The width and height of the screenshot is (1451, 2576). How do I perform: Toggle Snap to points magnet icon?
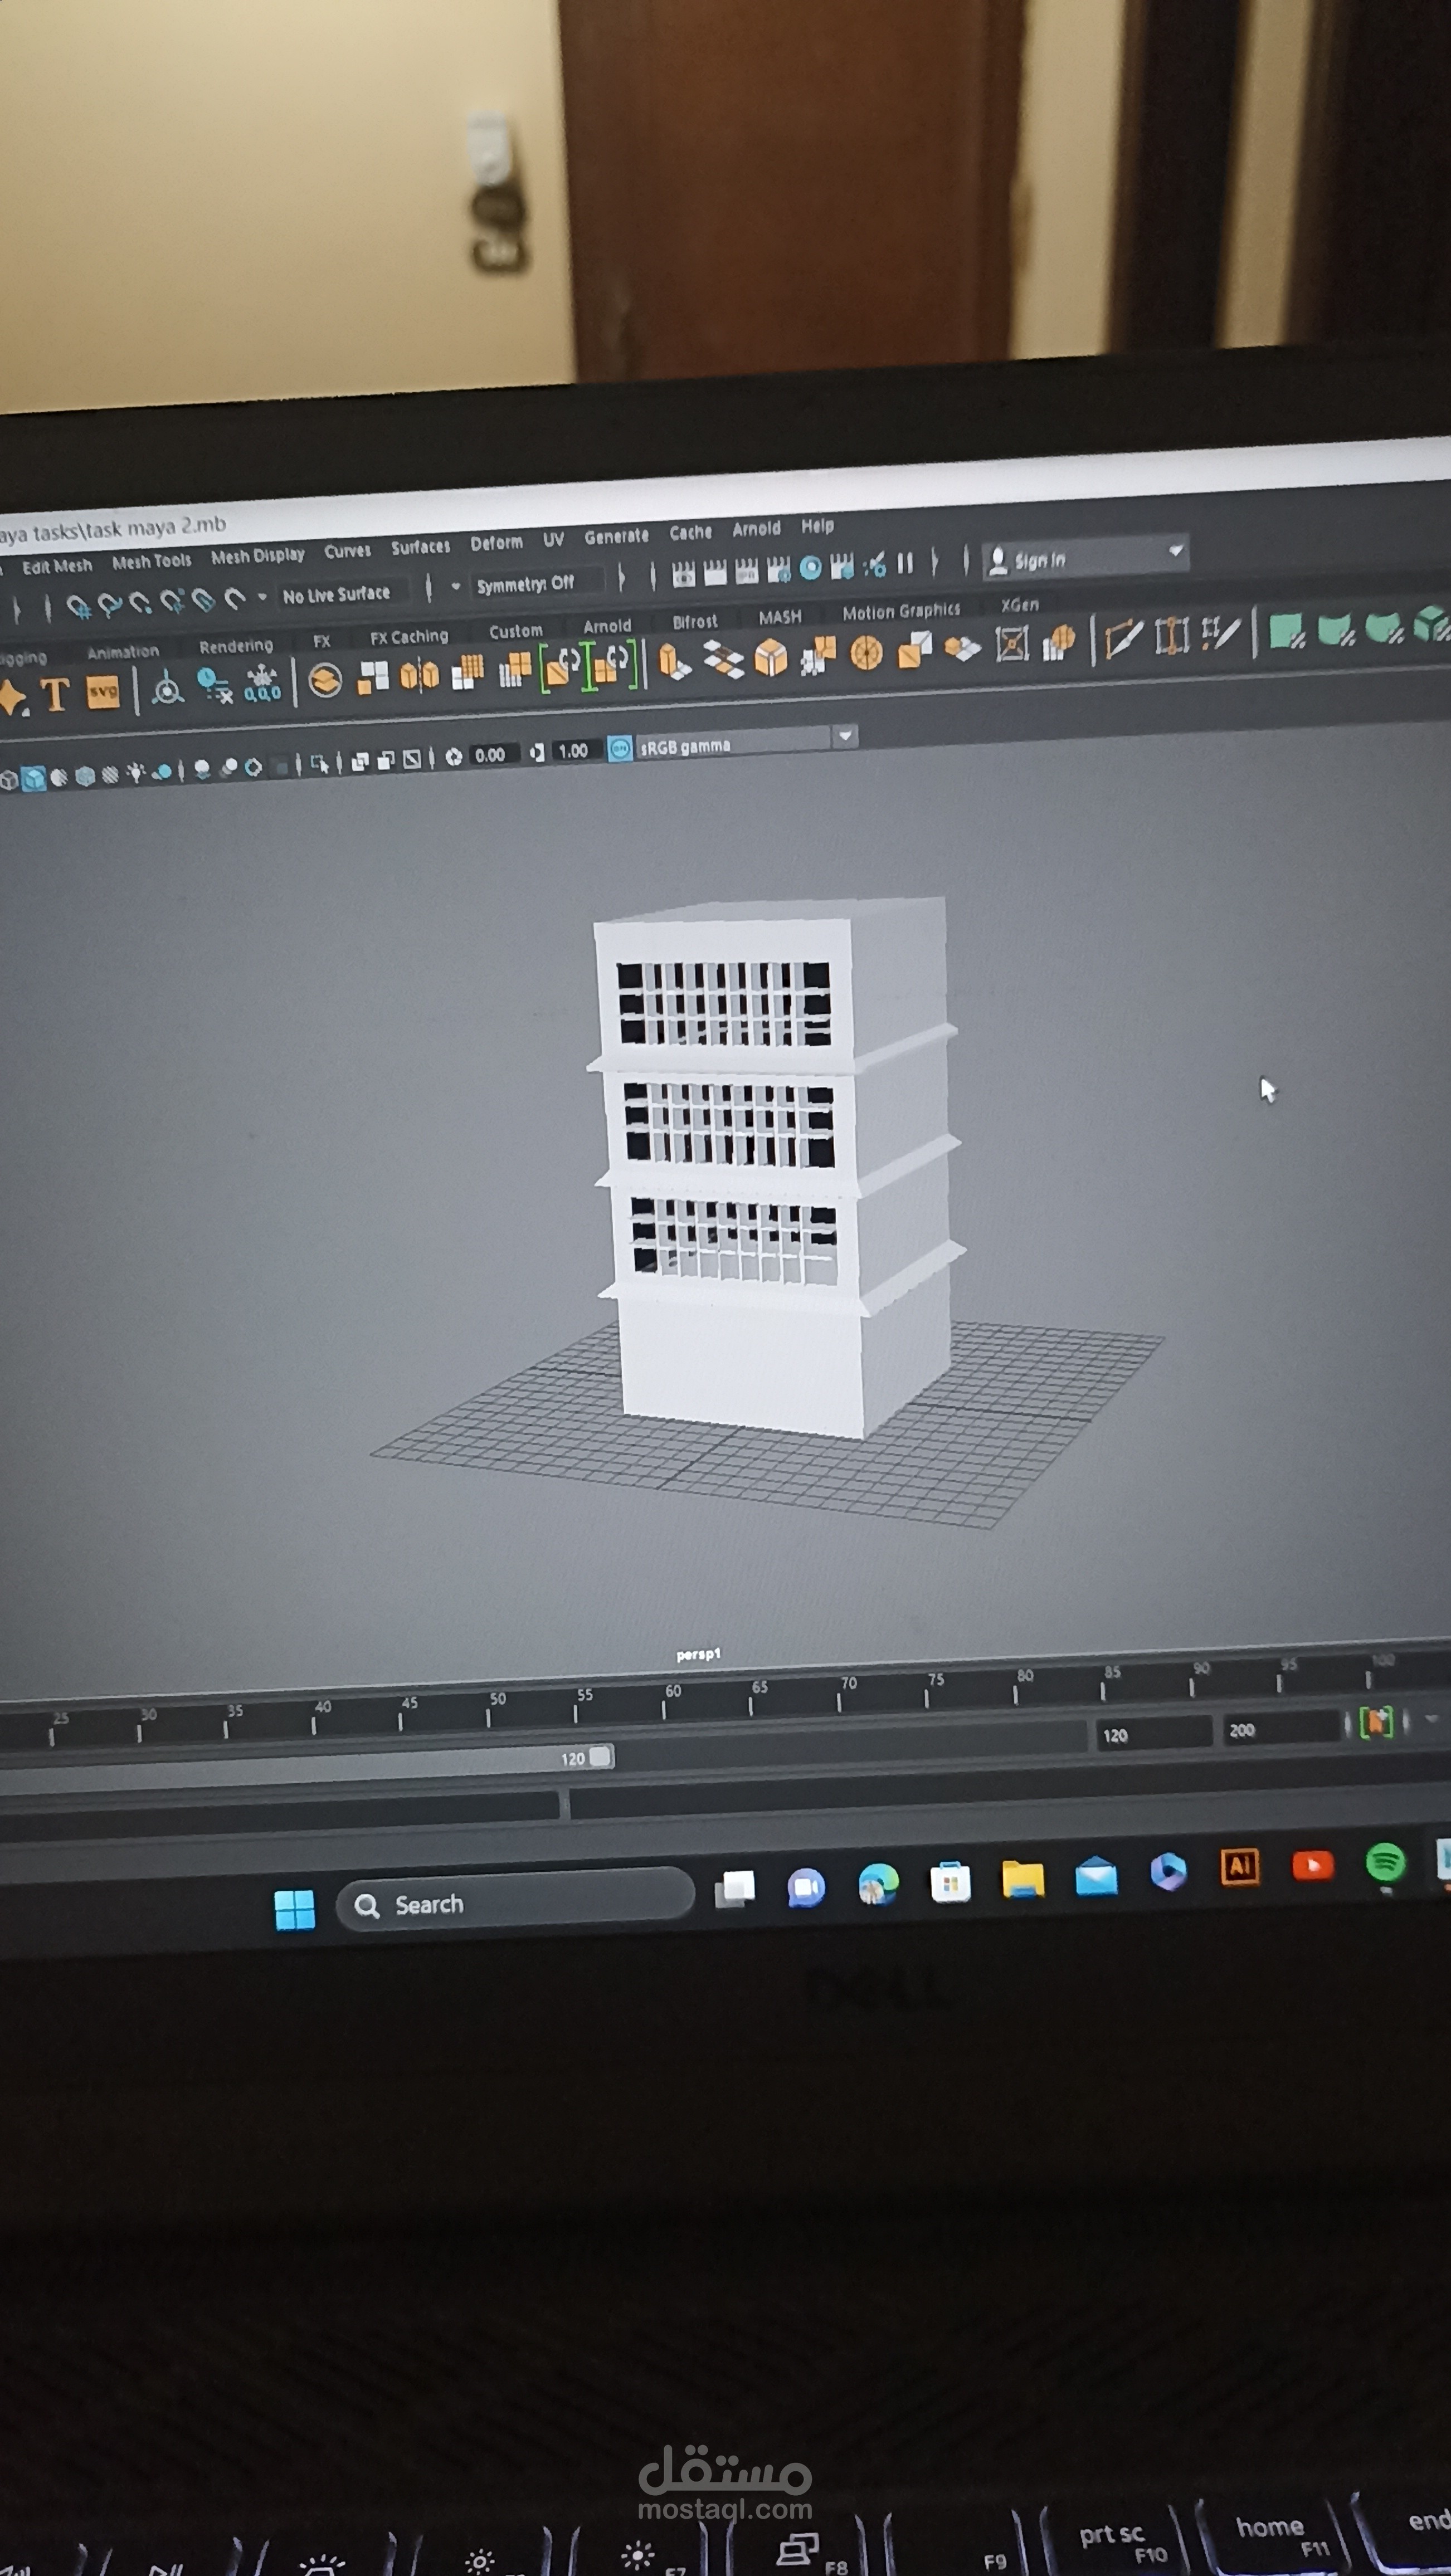140,602
